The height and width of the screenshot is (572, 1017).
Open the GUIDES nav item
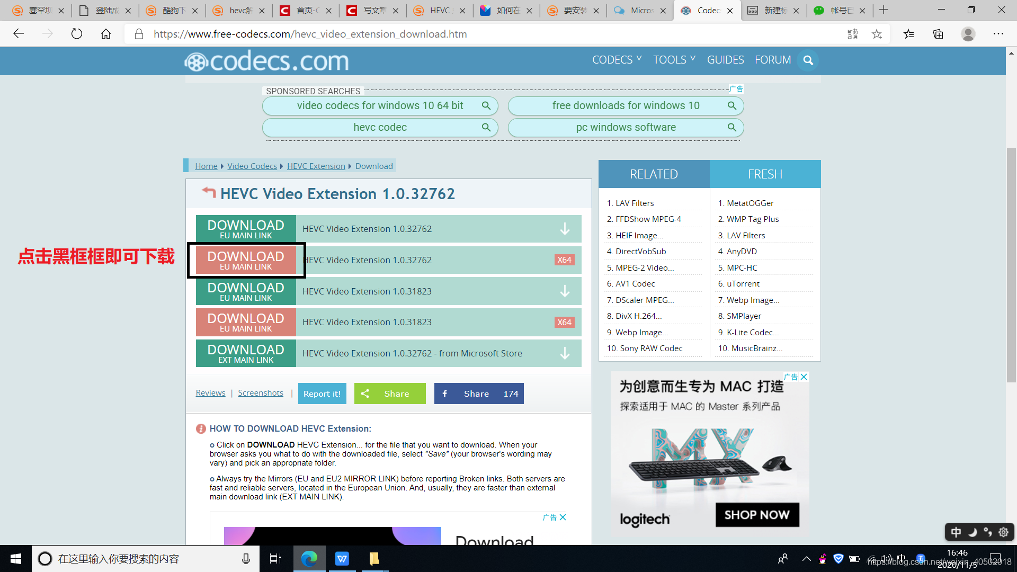point(726,60)
